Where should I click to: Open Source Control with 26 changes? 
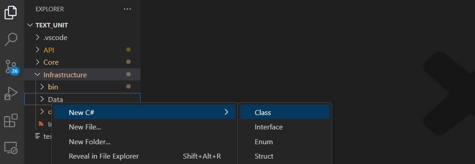point(12,67)
